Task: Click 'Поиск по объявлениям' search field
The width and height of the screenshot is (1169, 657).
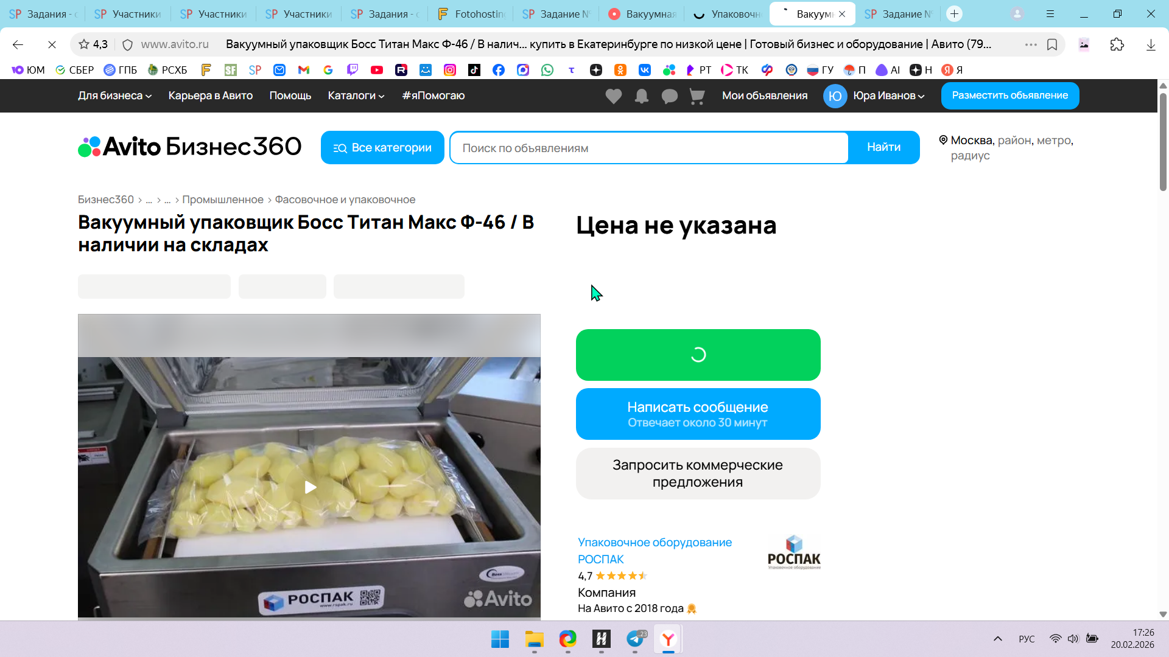Action: click(x=648, y=148)
